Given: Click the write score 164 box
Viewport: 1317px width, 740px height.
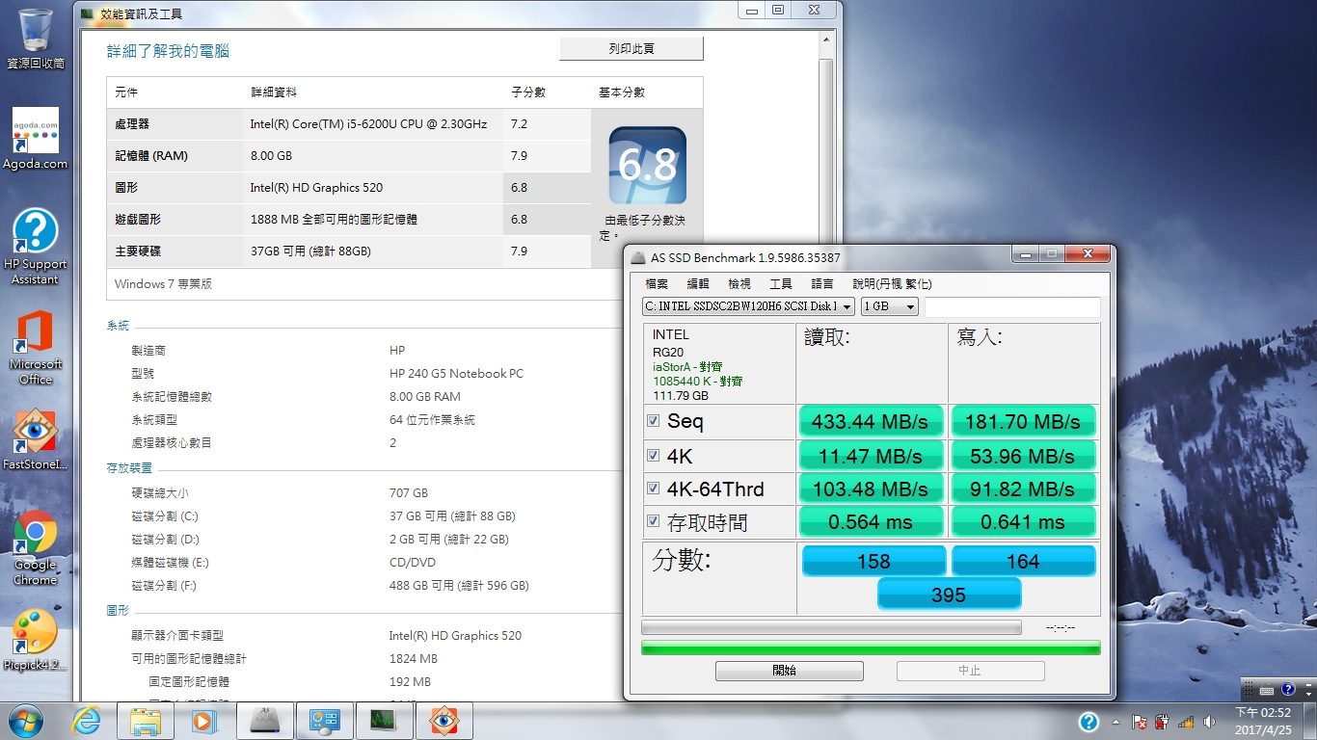Looking at the screenshot, I should click(x=1023, y=562).
